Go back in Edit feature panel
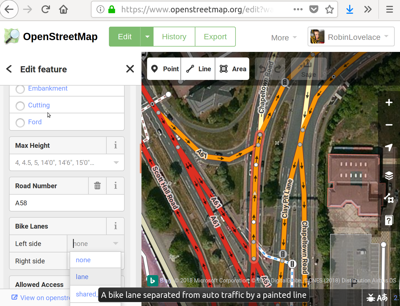 [x=9, y=69]
